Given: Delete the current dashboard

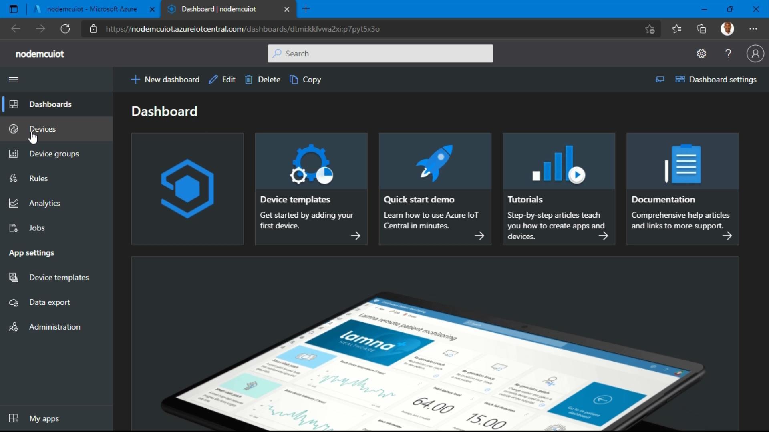Looking at the screenshot, I should click(262, 80).
